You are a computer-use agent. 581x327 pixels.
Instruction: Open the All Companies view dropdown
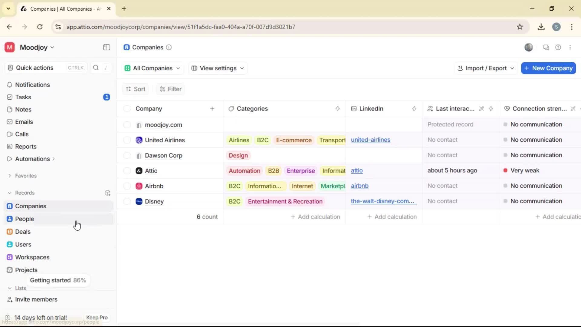click(x=152, y=68)
